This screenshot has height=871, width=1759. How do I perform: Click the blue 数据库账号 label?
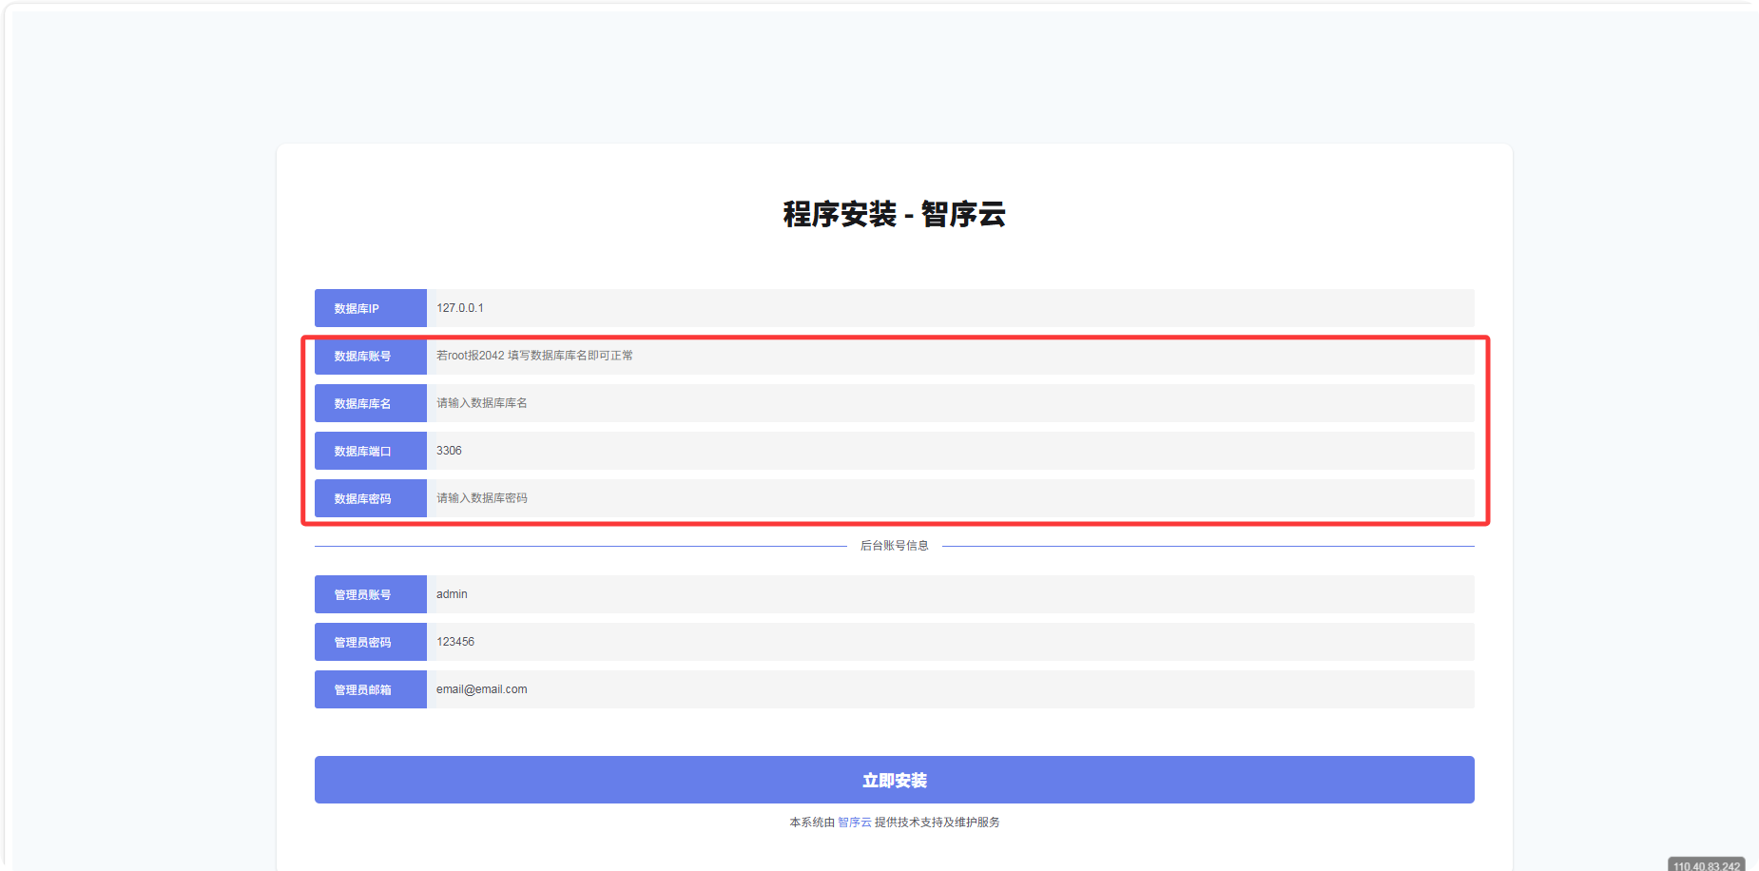pyautogui.click(x=370, y=356)
